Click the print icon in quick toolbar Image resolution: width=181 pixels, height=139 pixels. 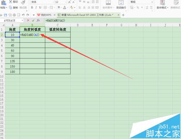coord(14,15)
